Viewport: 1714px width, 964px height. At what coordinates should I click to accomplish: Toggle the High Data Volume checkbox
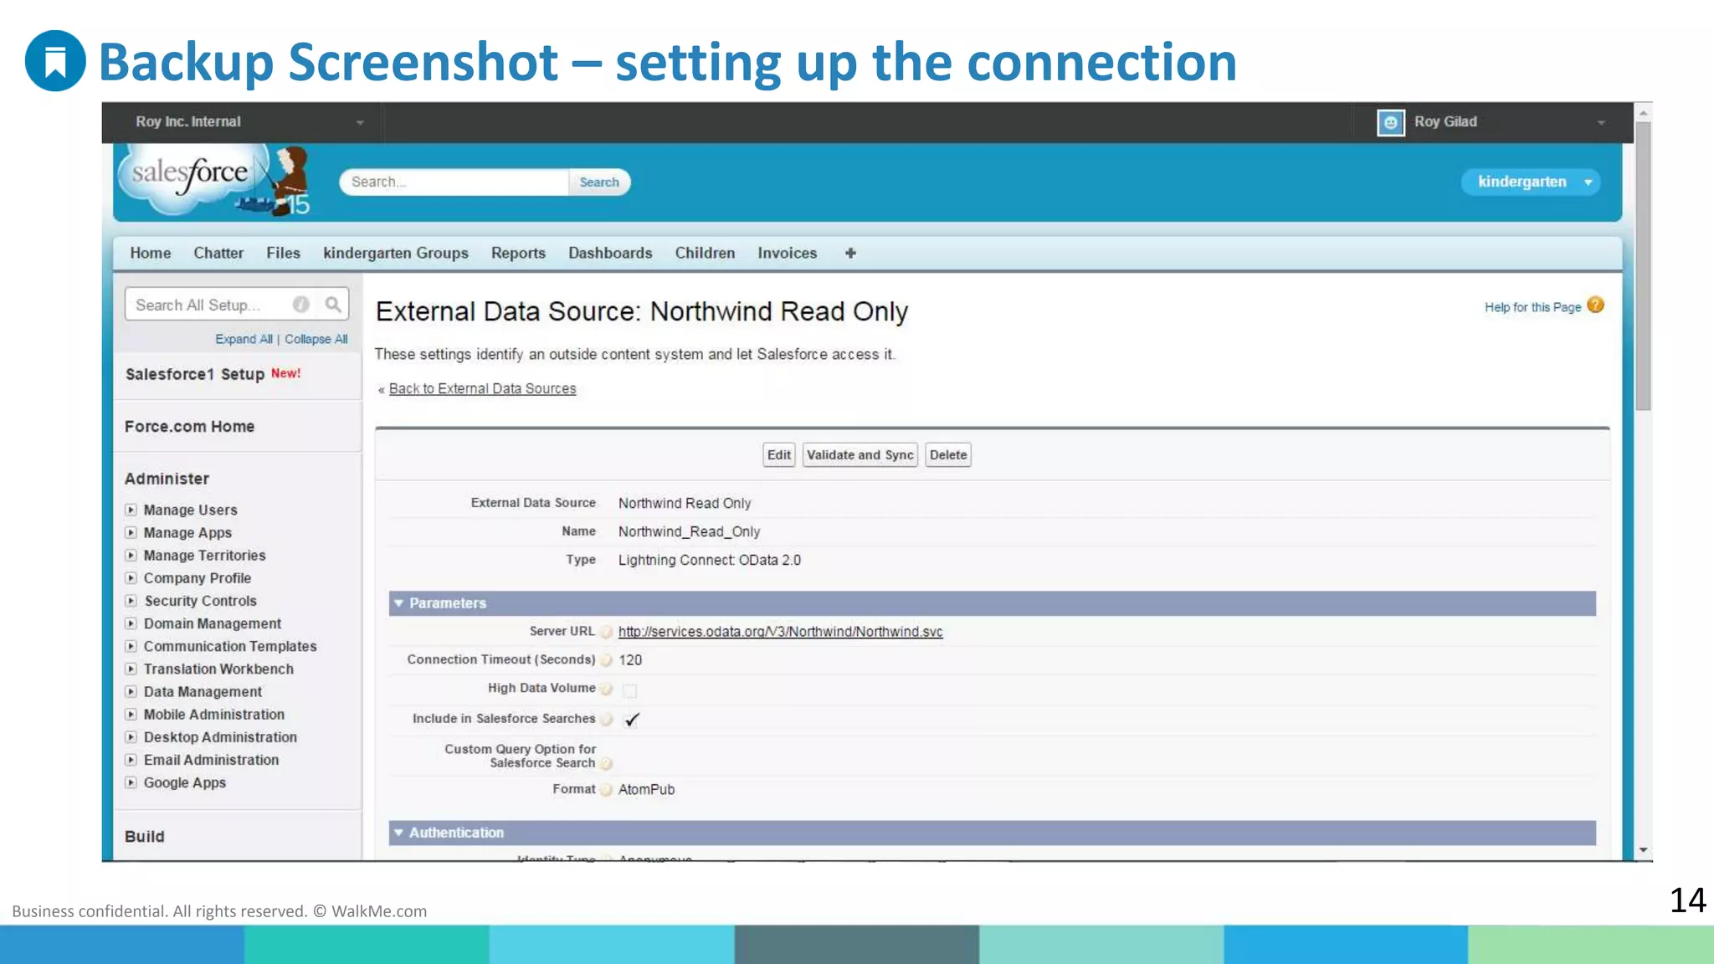click(630, 690)
